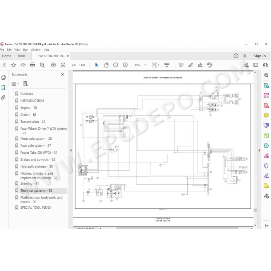This screenshot has width=271, height=271.
Task: Upload file to cloud icon
Action: 23,65
